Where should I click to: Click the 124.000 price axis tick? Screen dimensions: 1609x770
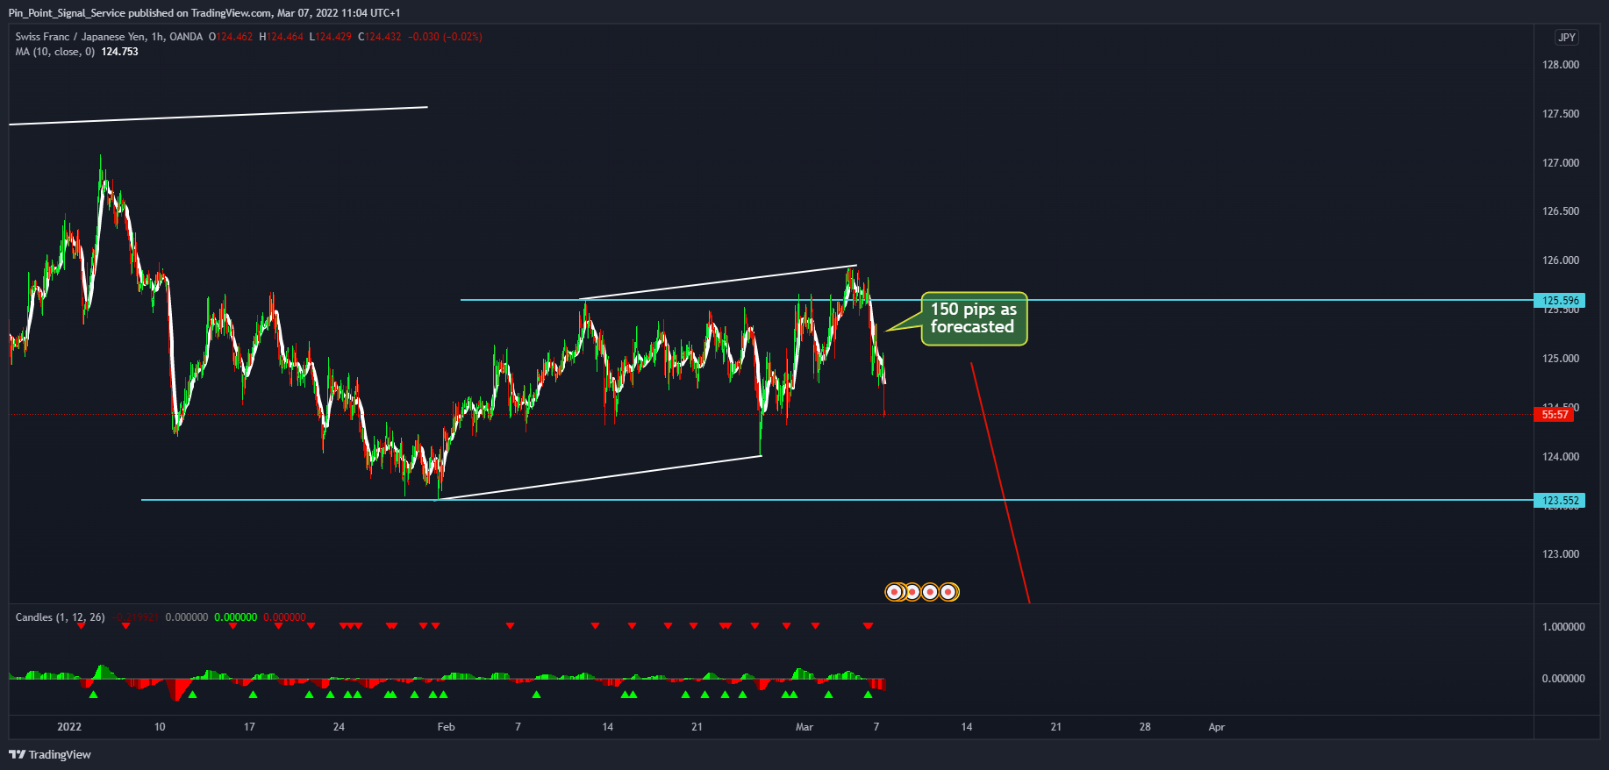click(1561, 457)
